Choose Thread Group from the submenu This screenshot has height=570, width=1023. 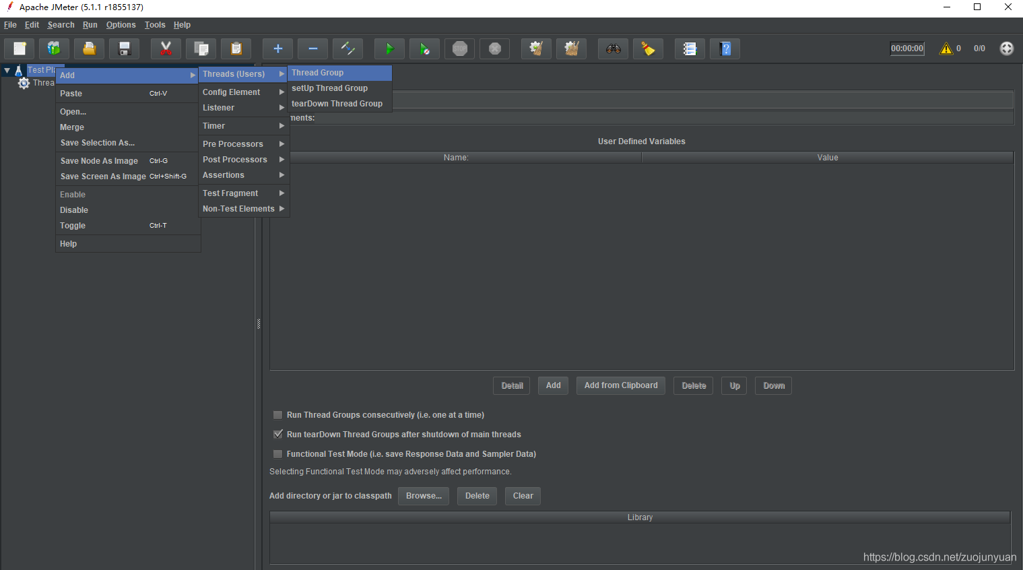coord(340,73)
